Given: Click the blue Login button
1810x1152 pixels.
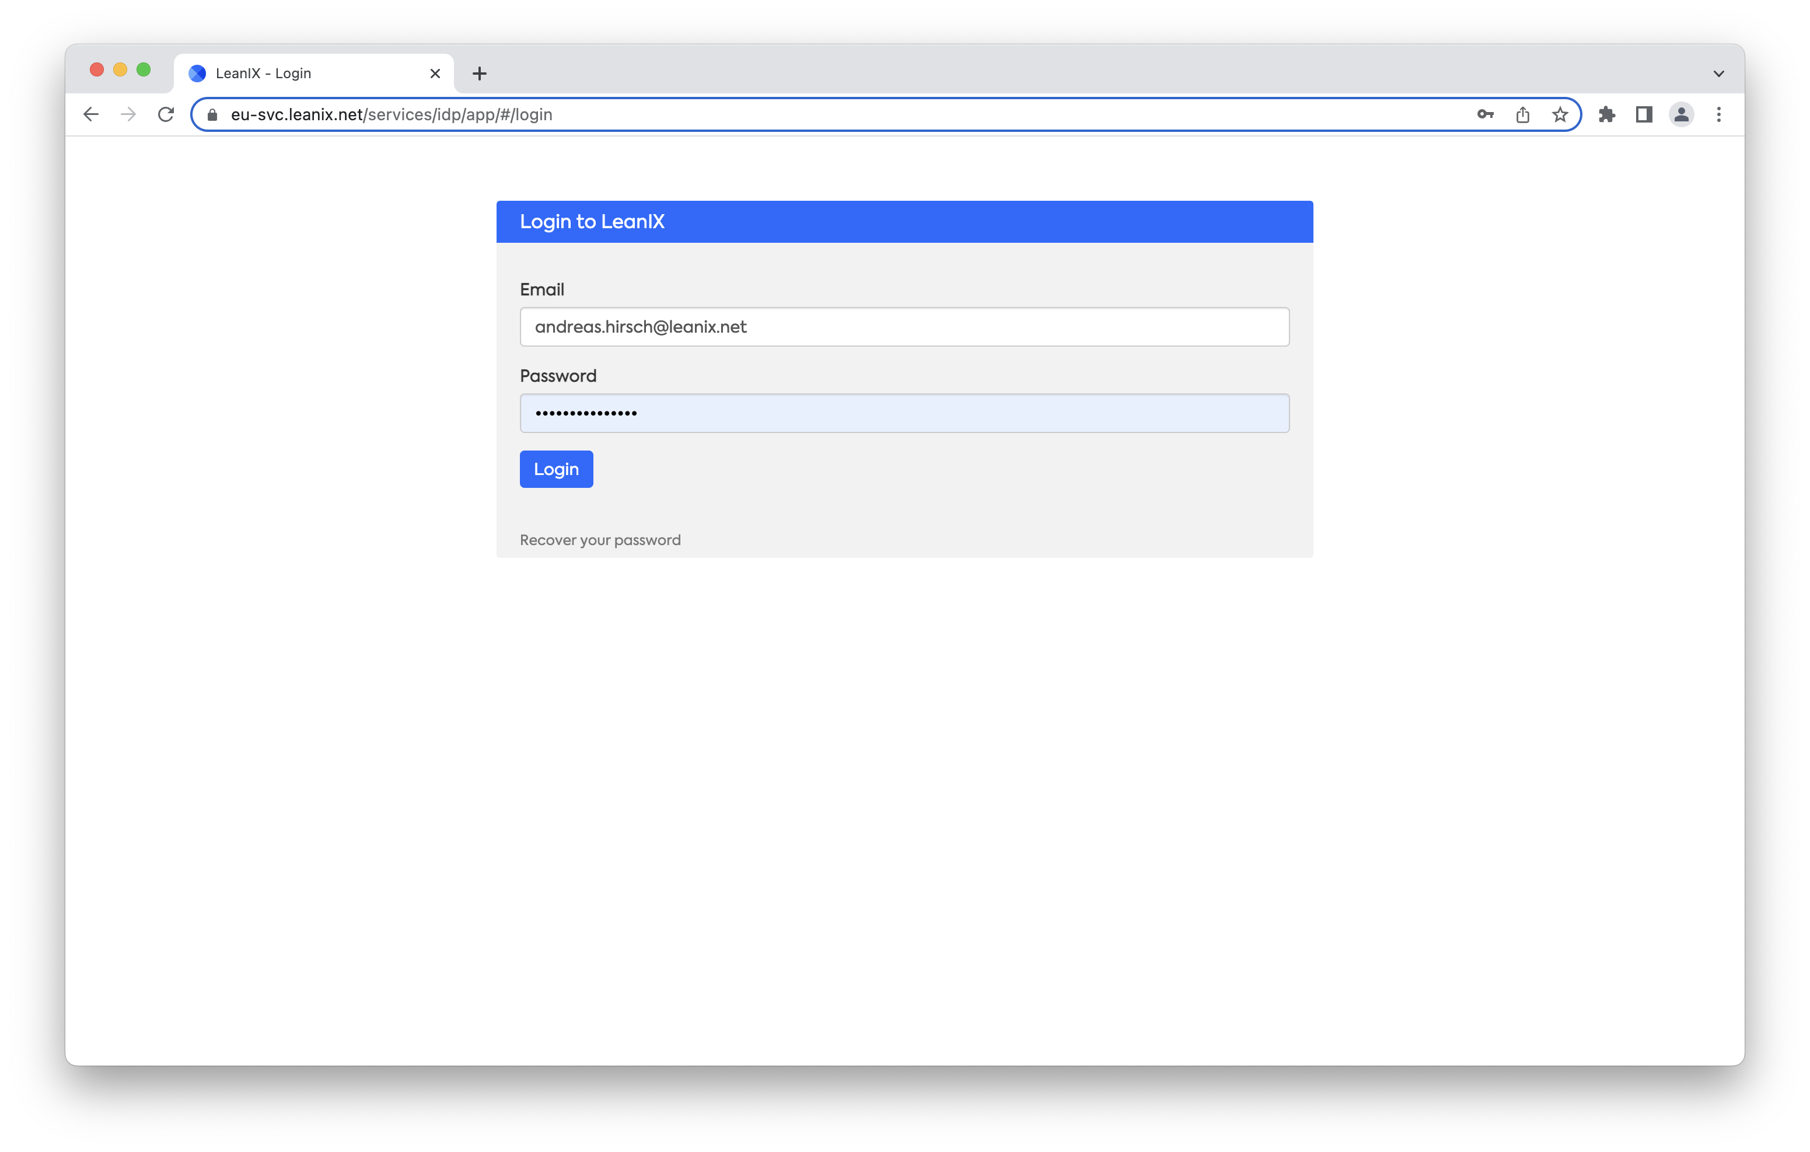Looking at the screenshot, I should coord(556,469).
